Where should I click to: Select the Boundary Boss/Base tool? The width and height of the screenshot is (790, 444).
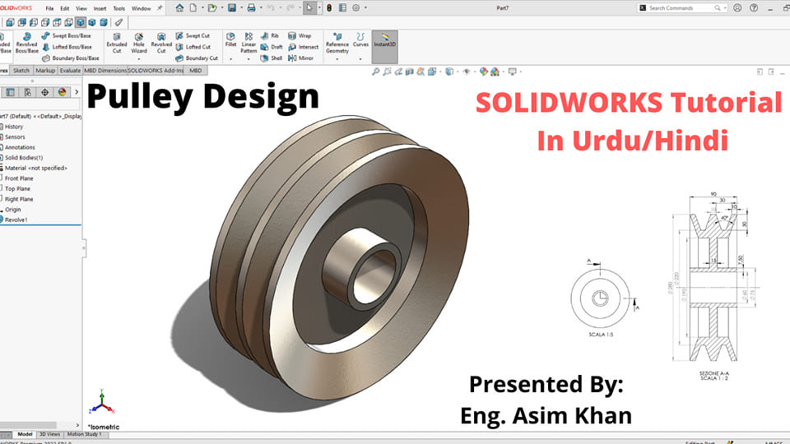coord(71,58)
